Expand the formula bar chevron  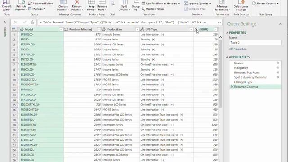(x=220, y=22)
